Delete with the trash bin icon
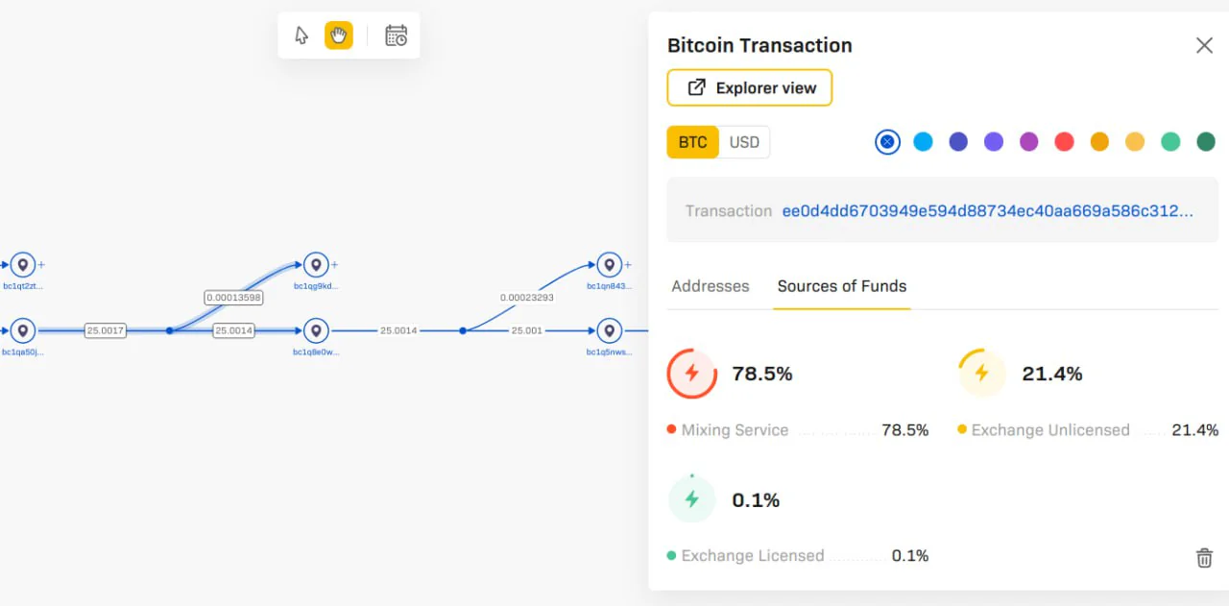This screenshot has width=1229, height=606. coord(1204,558)
